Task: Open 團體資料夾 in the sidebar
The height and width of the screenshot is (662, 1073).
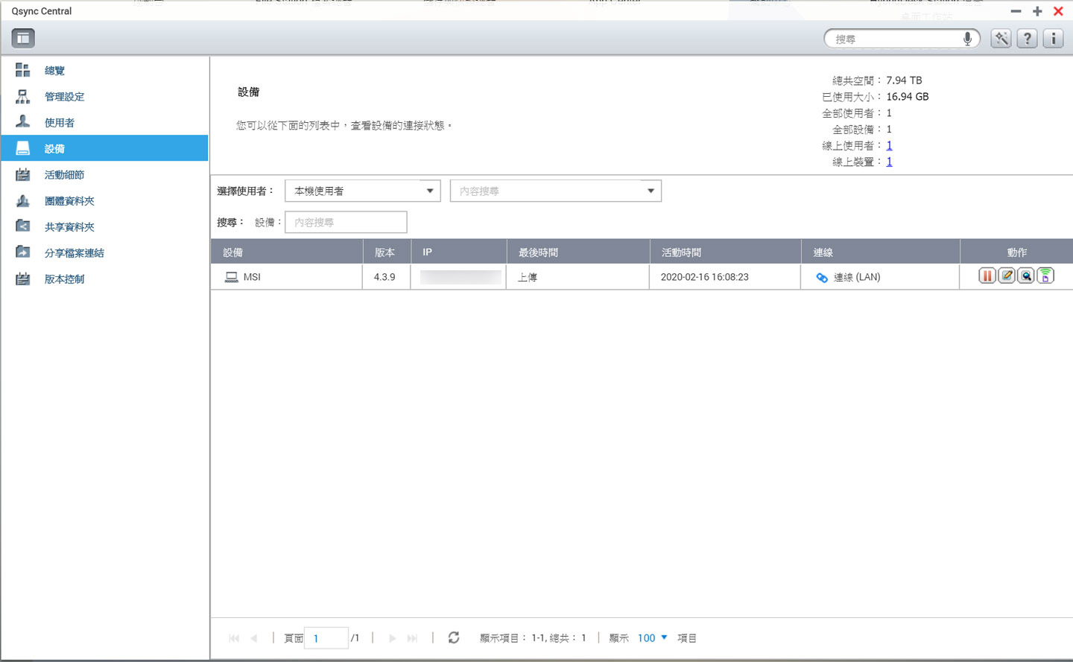Action: tap(104, 200)
